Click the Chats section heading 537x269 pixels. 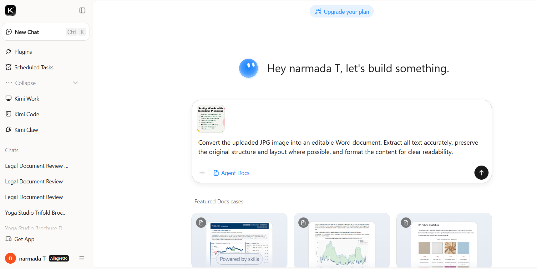click(x=12, y=150)
